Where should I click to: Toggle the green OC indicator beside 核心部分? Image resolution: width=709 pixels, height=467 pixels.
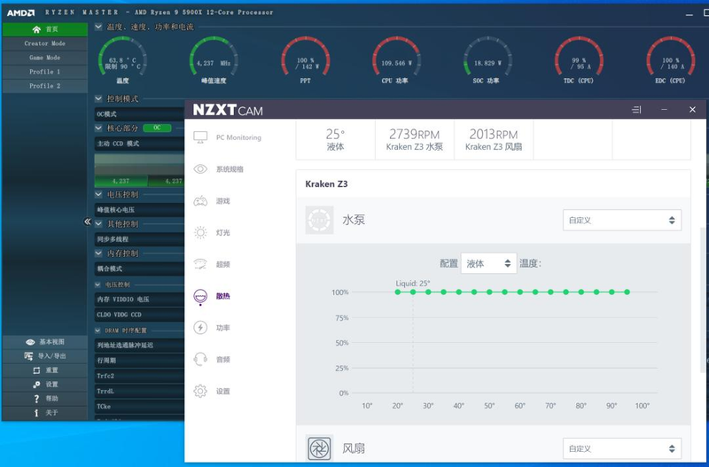pos(157,128)
